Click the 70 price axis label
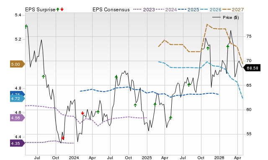The width and height of the screenshot is (268, 160). coord(249,60)
